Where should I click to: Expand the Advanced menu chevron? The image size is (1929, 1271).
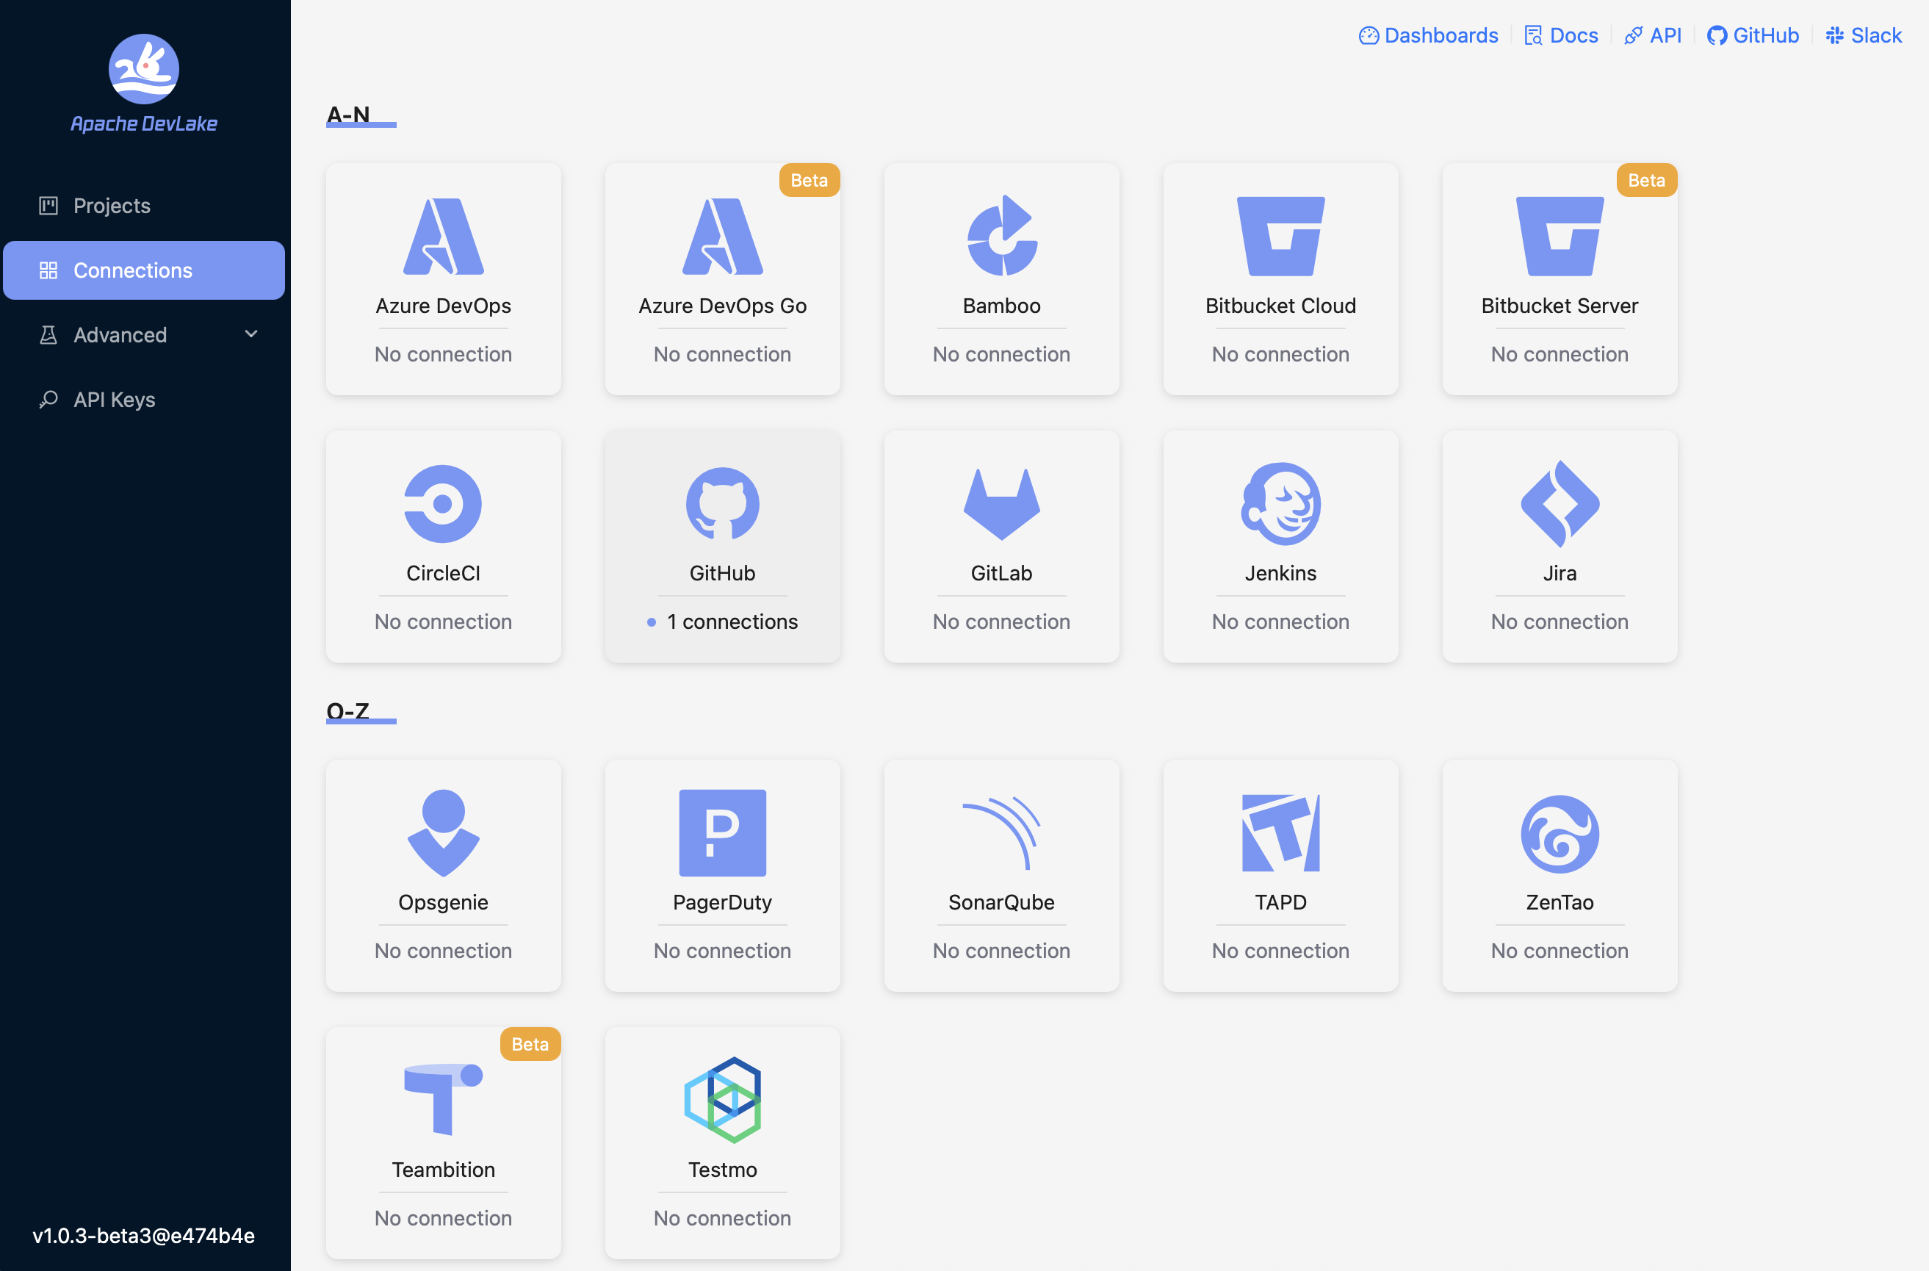251,334
